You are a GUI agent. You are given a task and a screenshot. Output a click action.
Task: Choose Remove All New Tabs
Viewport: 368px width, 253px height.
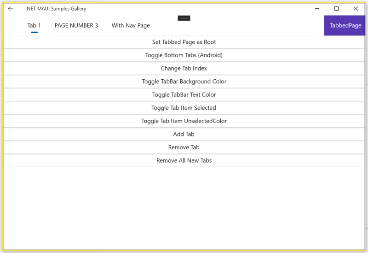point(184,160)
